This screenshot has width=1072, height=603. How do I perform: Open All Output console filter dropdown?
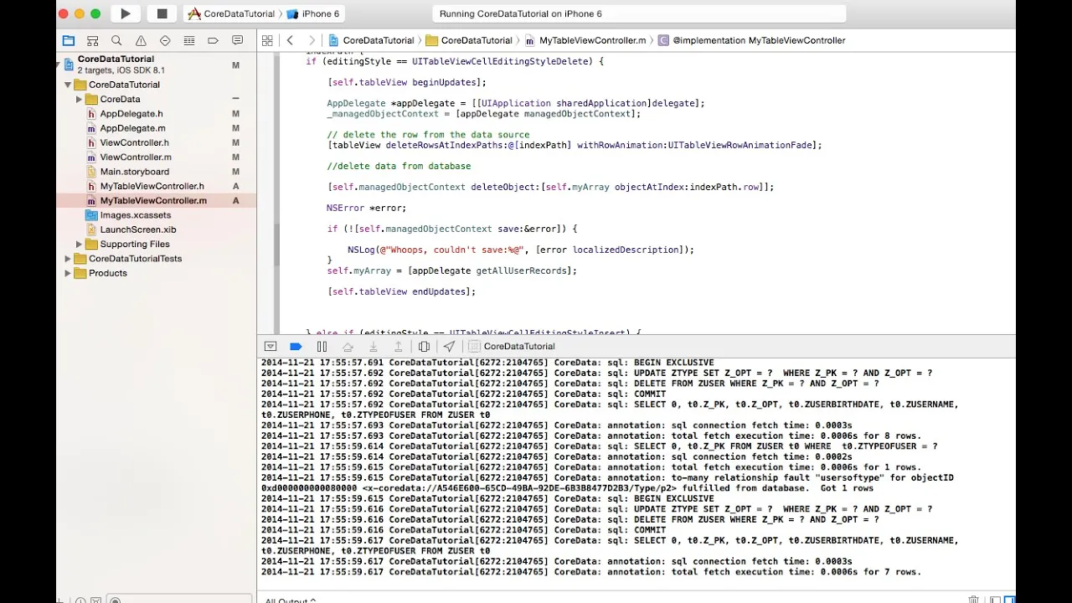(x=291, y=600)
